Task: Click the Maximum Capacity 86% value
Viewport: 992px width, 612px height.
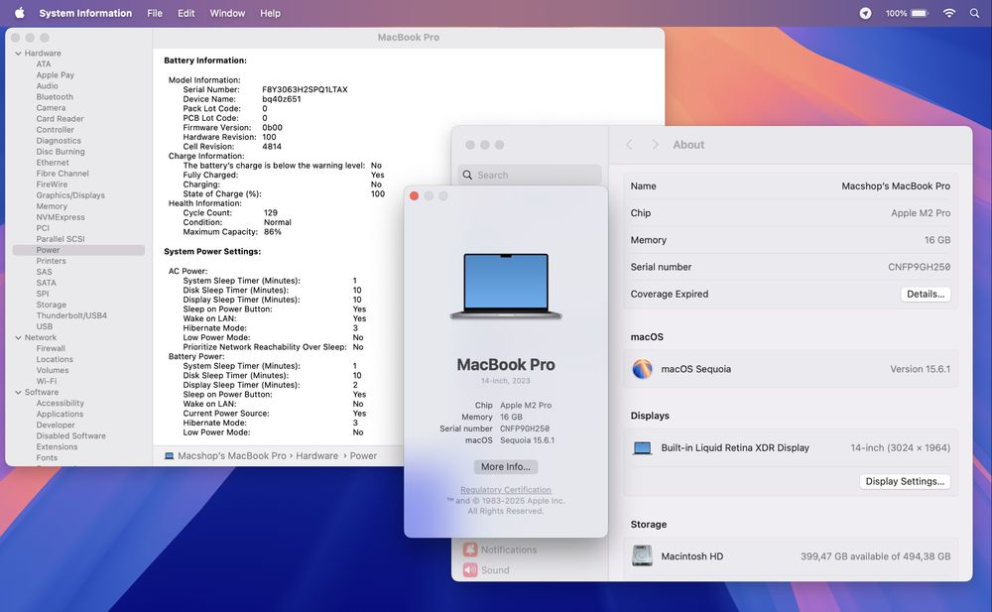Action: [x=273, y=232]
